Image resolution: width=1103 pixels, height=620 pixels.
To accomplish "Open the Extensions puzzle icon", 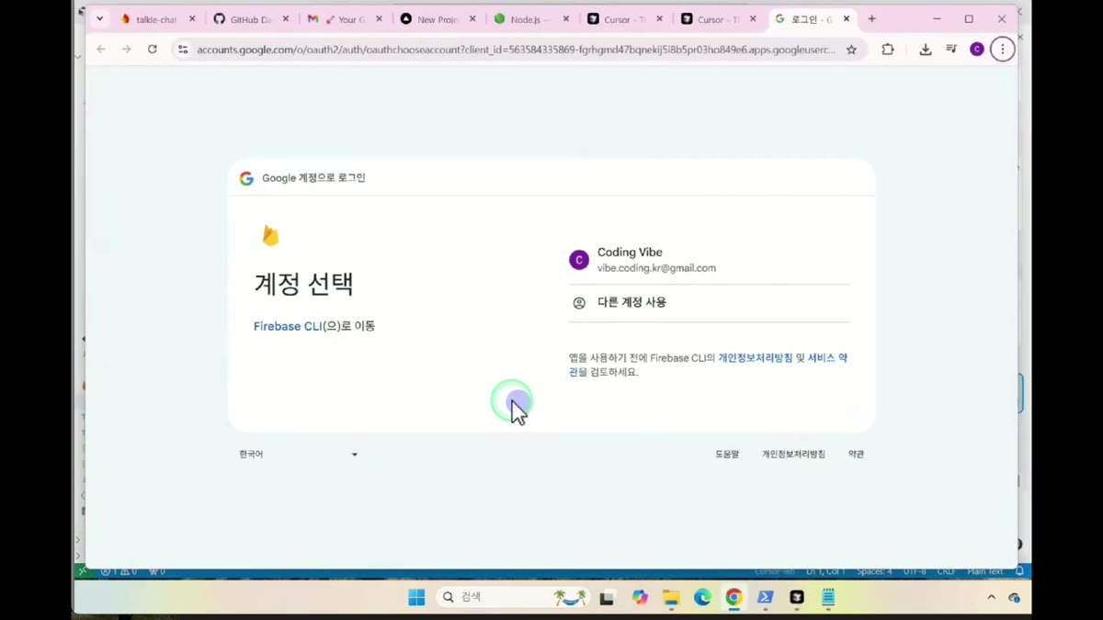I will click(x=888, y=50).
